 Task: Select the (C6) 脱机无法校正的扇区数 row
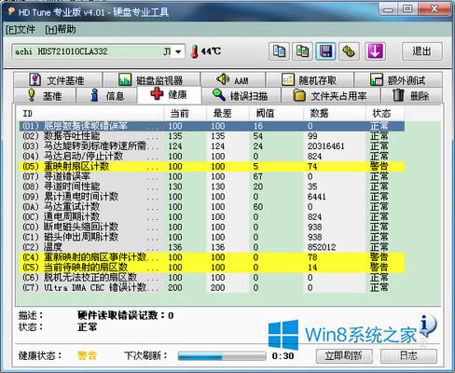pyautogui.click(x=212, y=278)
